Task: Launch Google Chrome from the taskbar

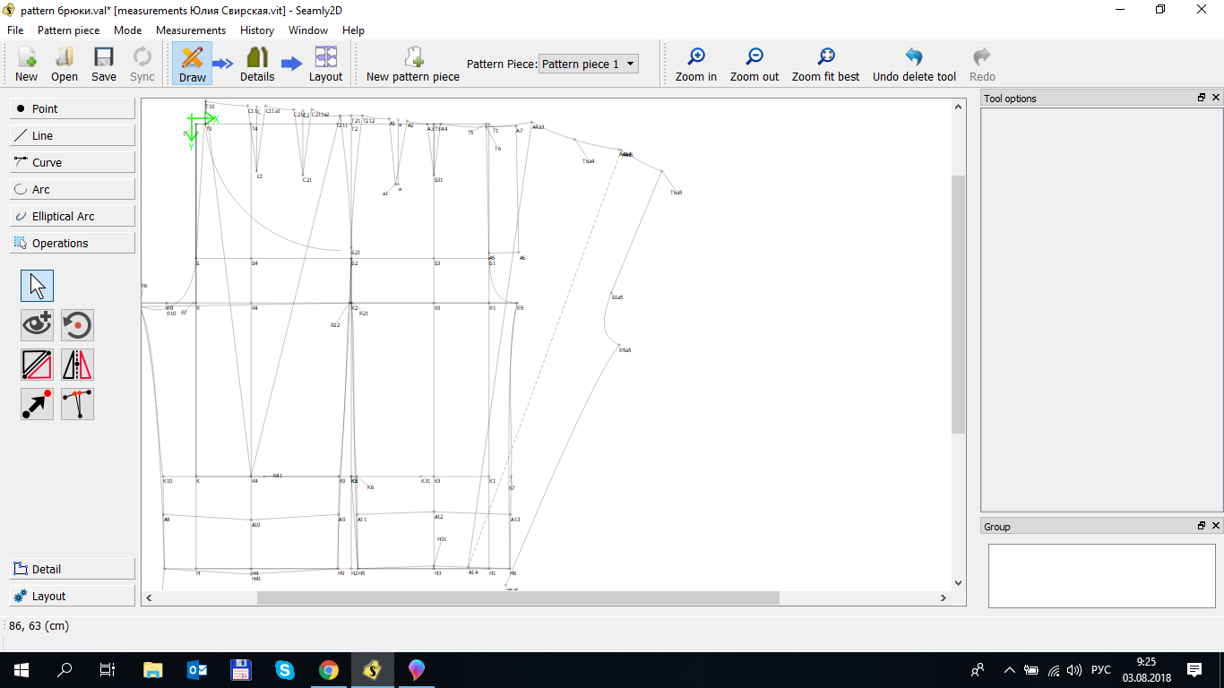Action: click(x=329, y=669)
